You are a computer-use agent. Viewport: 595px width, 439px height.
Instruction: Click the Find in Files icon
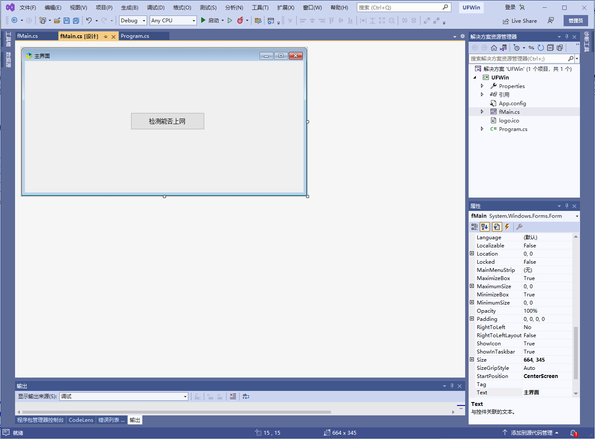[x=258, y=20]
